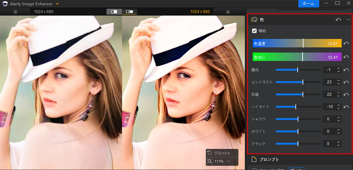Reset the 色温度 value
Image resolution: width=353 pixels, height=170 pixels.
pos(346,43)
